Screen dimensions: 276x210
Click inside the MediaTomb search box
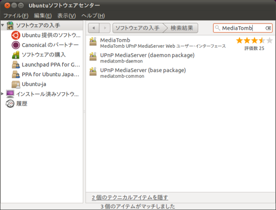[x=239, y=28]
